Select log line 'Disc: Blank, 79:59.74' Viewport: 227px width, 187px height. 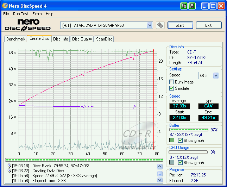[61, 166]
